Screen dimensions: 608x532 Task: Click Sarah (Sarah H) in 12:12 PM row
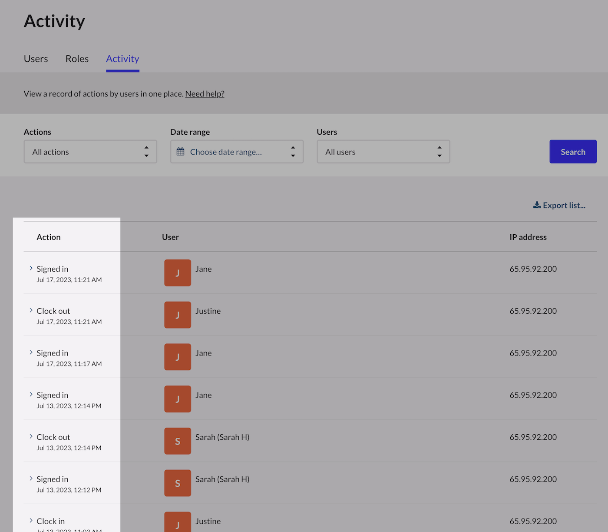(222, 479)
